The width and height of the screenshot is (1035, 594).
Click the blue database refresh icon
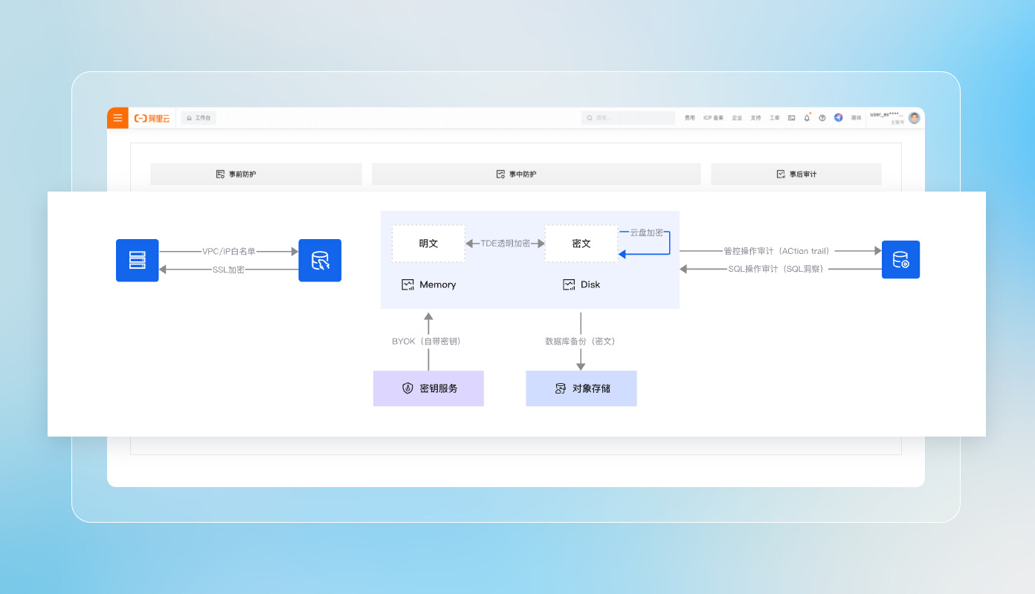pos(320,261)
